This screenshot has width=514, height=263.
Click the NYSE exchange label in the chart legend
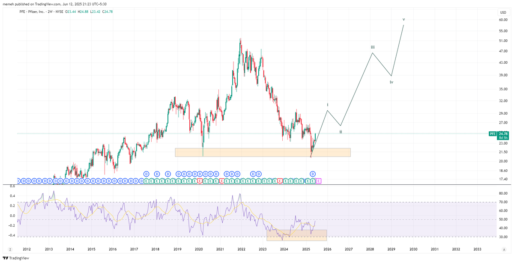pyautogui.click(x=60, y=12)
